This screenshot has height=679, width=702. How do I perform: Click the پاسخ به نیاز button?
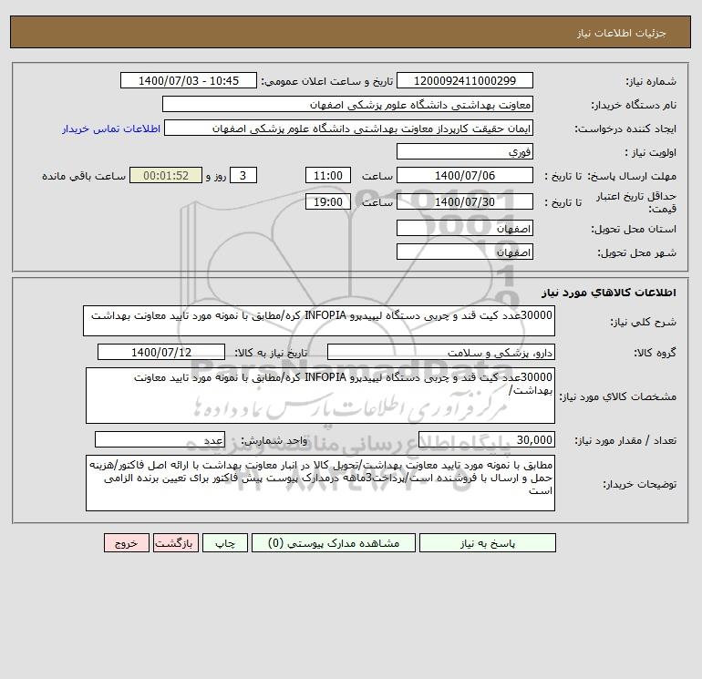tap(487, 543)
